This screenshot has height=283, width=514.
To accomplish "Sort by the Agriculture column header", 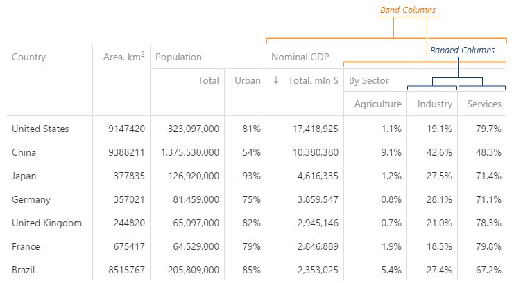I will [377, 104].
